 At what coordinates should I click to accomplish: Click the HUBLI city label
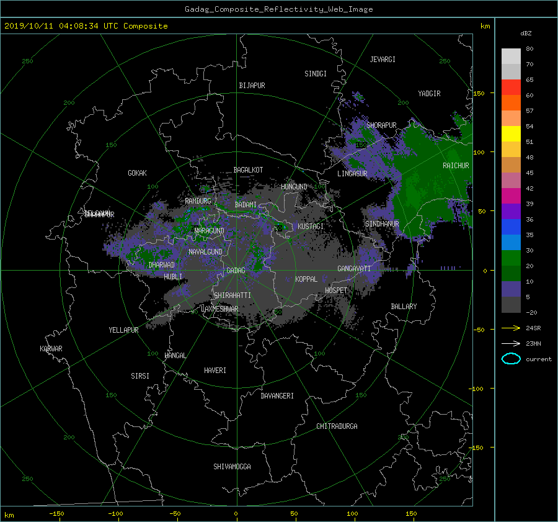[173, 276]
